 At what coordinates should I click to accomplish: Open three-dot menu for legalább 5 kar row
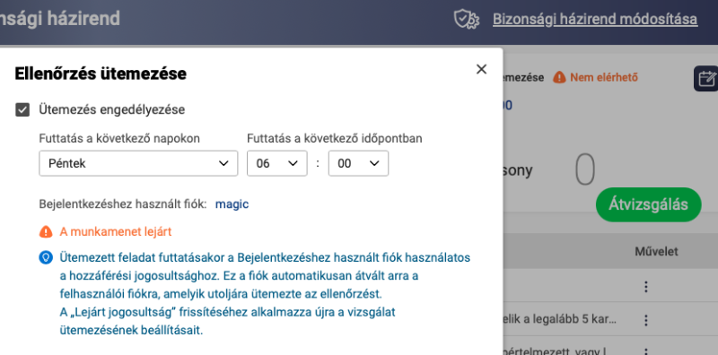(x=646, y=320)
